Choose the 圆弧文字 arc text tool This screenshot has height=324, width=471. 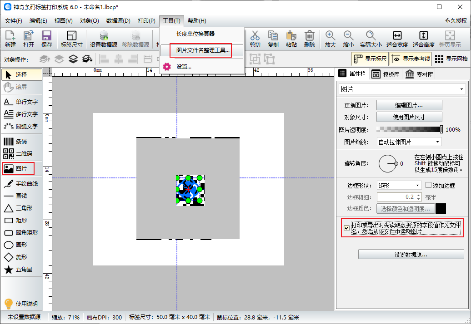[x=22, y=127]
